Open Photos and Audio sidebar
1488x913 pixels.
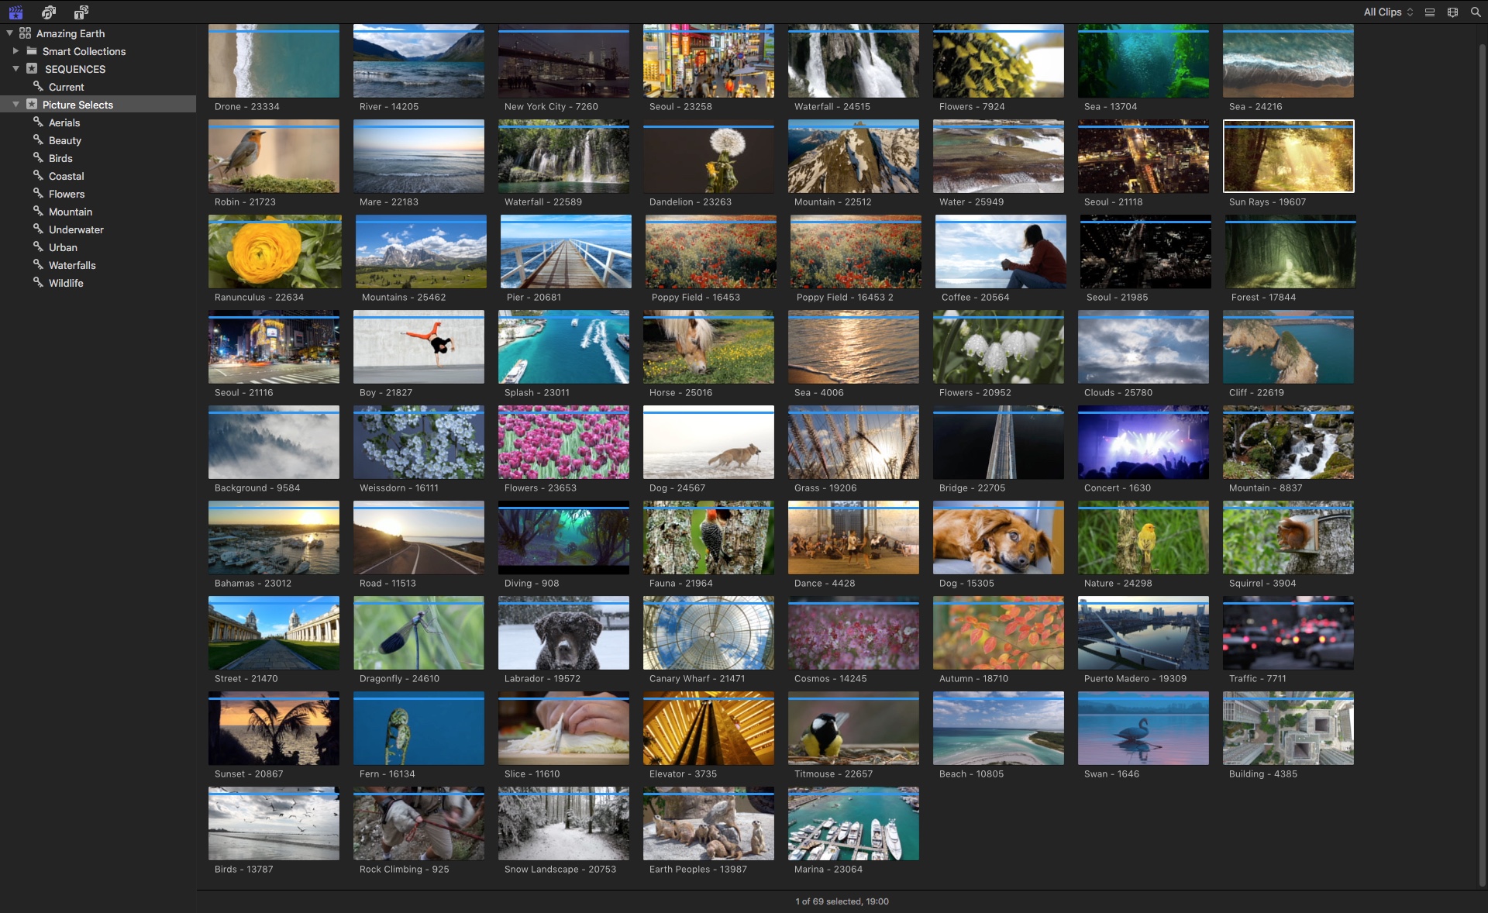pos(49,12)
